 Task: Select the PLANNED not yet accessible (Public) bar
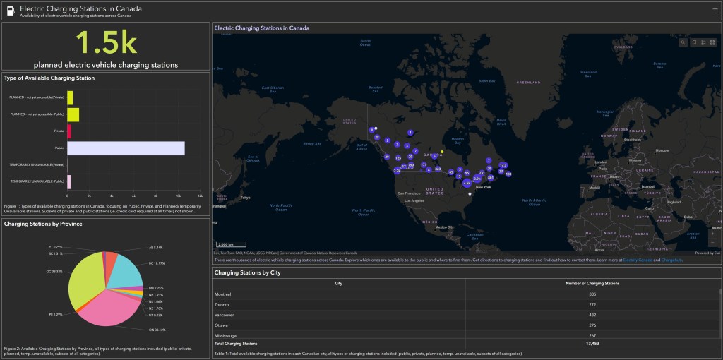[73, 114]
